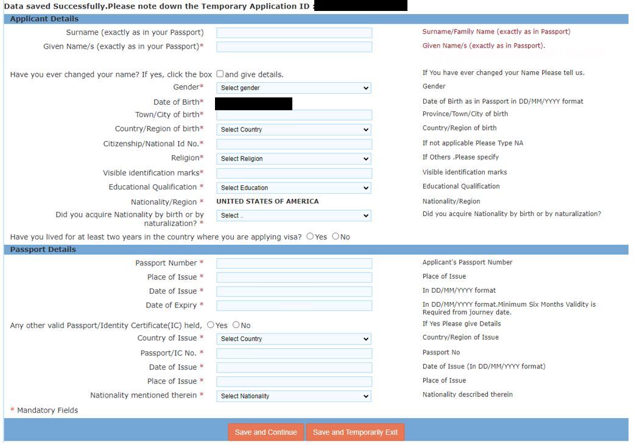Open the Gender dropdown
The height and width of the screenshot is (445, 634).
click(x=294, y=88)
